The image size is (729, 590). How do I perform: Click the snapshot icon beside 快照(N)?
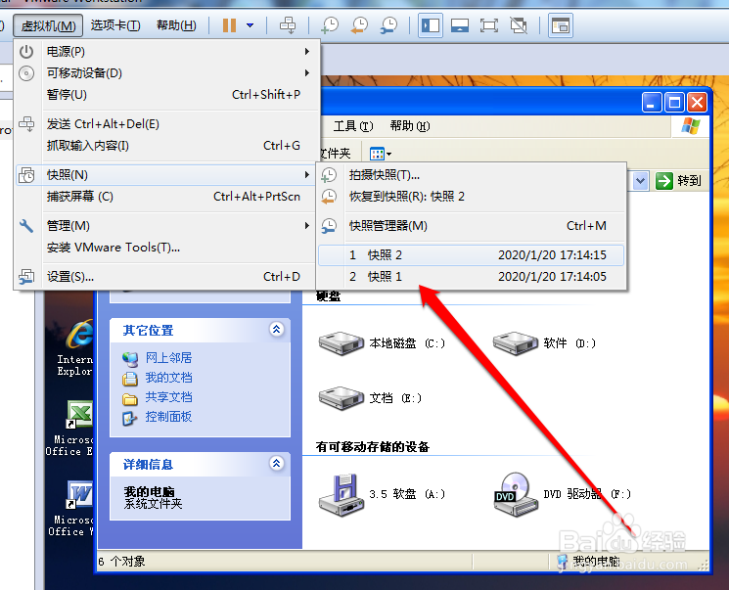coord(26,175)
